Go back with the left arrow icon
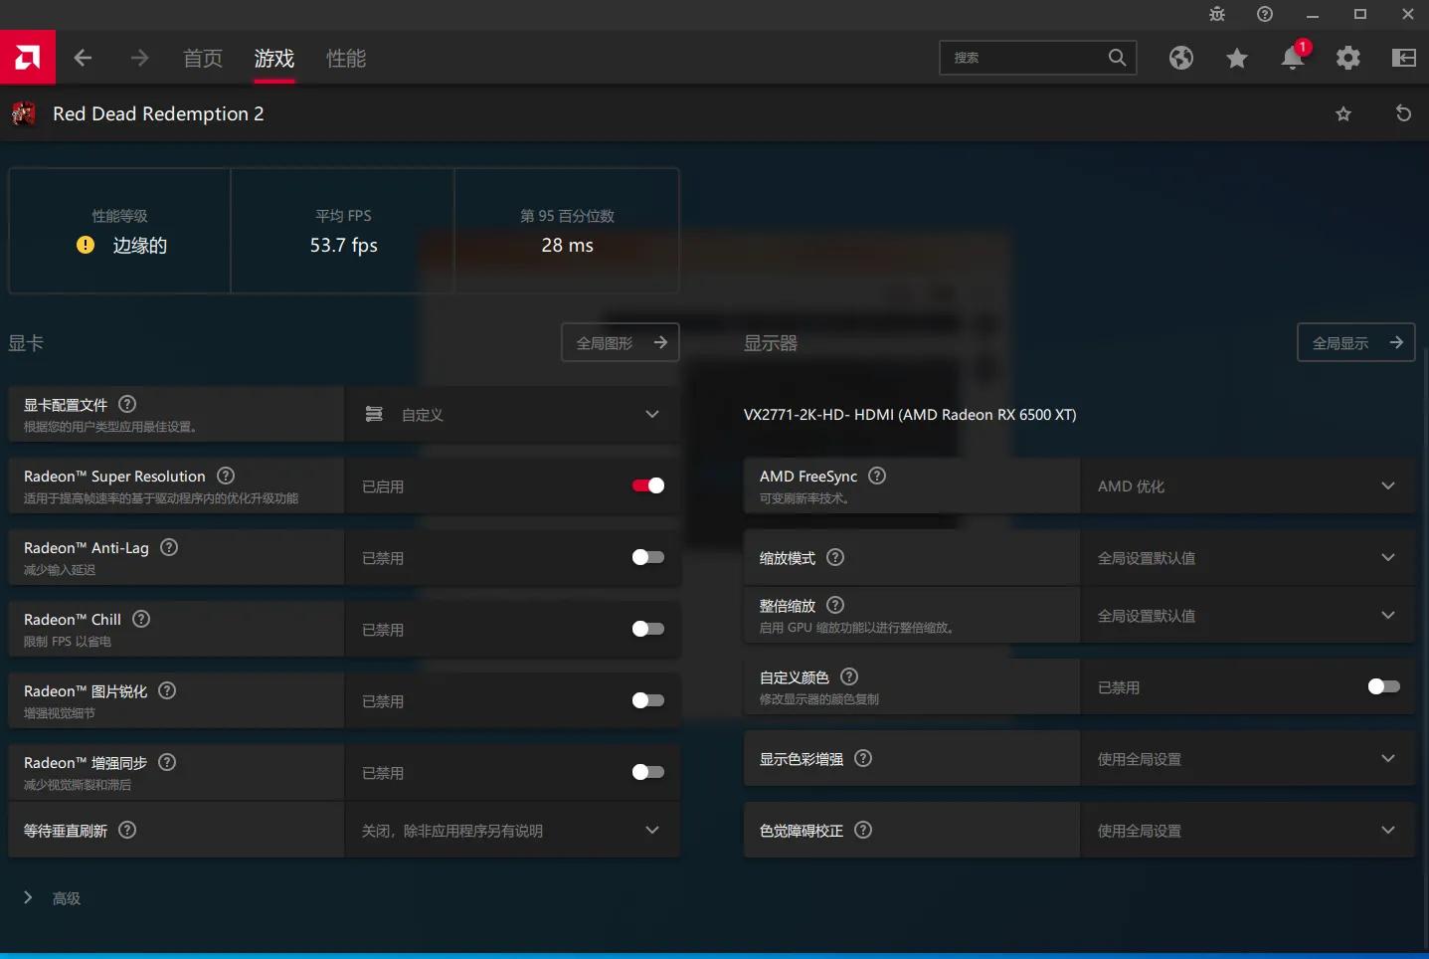The height and width of the screenshot is (959, 1429). (84, 59)
